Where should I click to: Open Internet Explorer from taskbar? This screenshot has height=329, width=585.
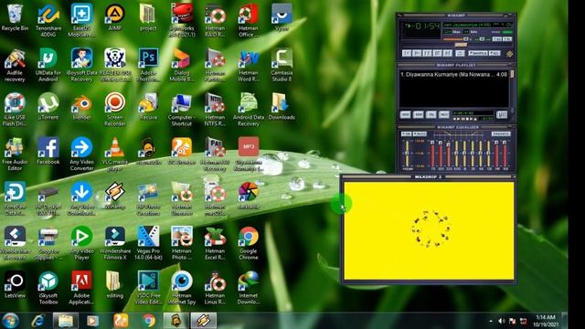click(x=37, y=321)
